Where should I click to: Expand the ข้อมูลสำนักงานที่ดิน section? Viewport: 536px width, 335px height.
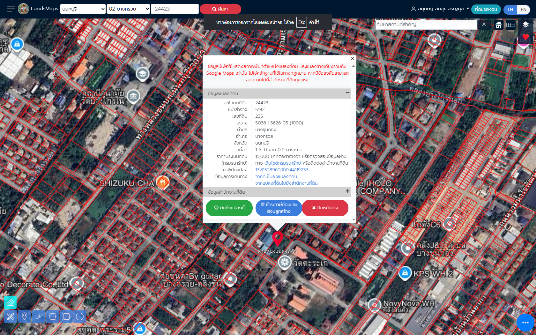point(347,191)
